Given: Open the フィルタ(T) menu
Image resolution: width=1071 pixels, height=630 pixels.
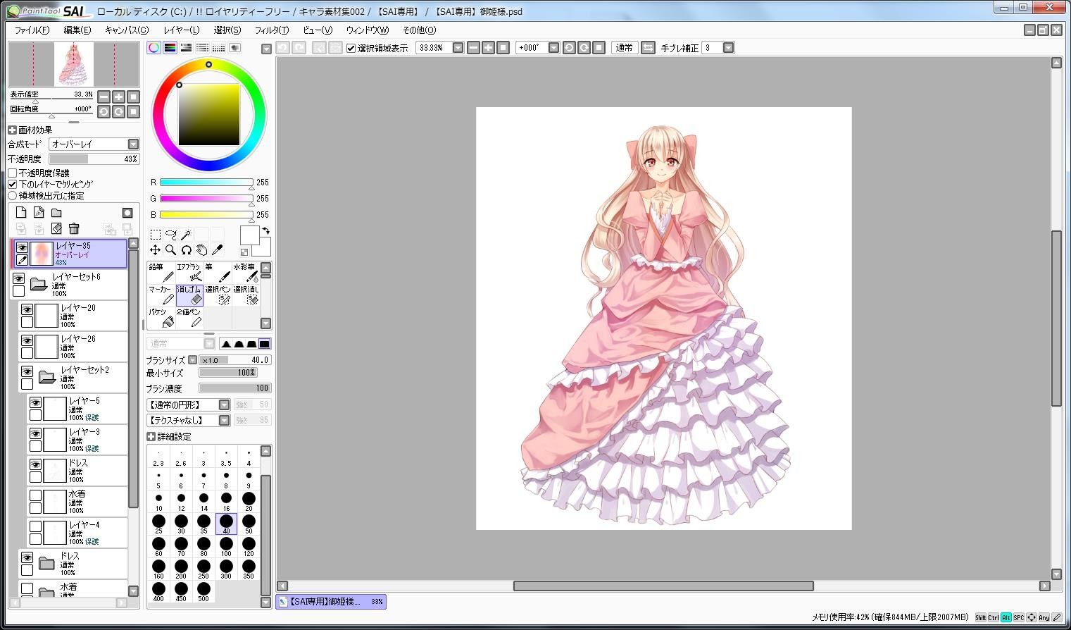Looking at the screenshot, I should click(272, 30).
